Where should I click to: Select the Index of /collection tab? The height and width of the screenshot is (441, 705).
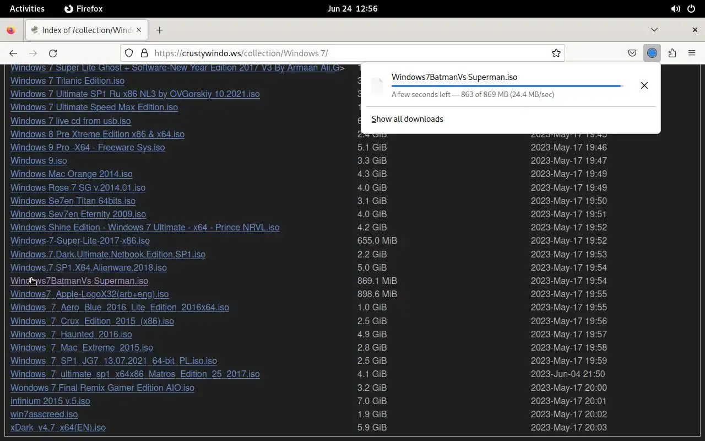[86, 30]
